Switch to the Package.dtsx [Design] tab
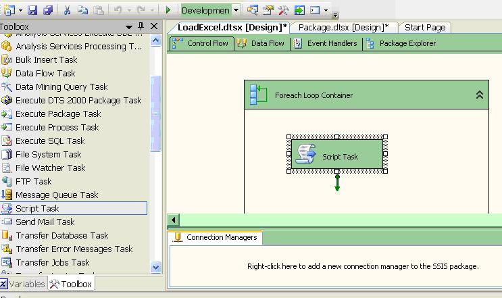This screenshot has width=502, height=298. 343,28
